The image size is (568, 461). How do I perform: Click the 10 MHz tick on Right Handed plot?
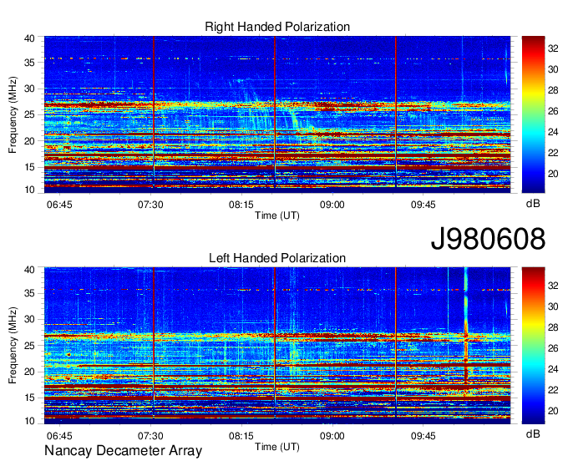tap(30, 190)
